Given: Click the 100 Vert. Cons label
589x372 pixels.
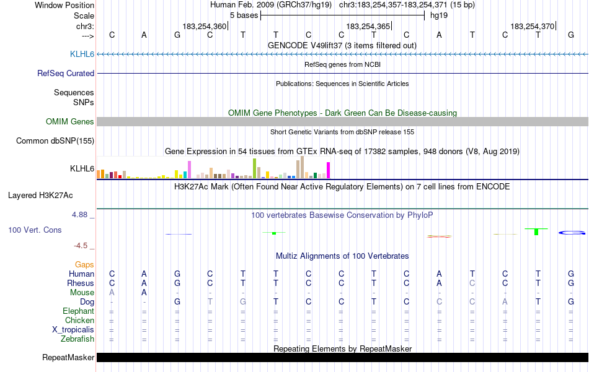Looking at the screenshot, I should pos(35,230).
